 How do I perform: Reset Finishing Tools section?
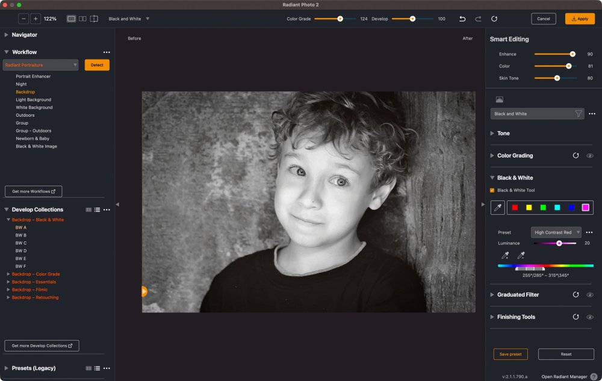[576, 317]
